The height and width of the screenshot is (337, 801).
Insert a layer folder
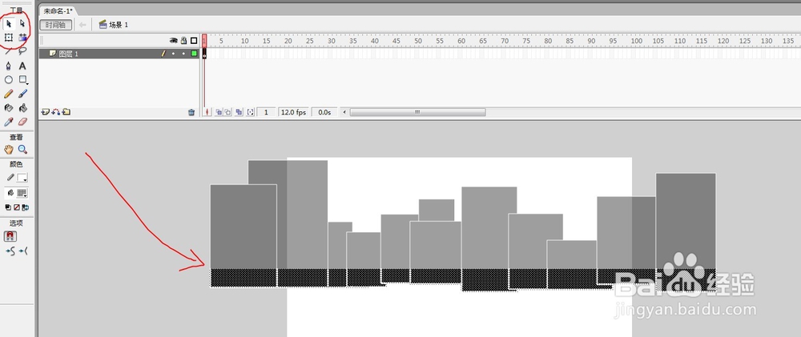[x=66, y=112]
